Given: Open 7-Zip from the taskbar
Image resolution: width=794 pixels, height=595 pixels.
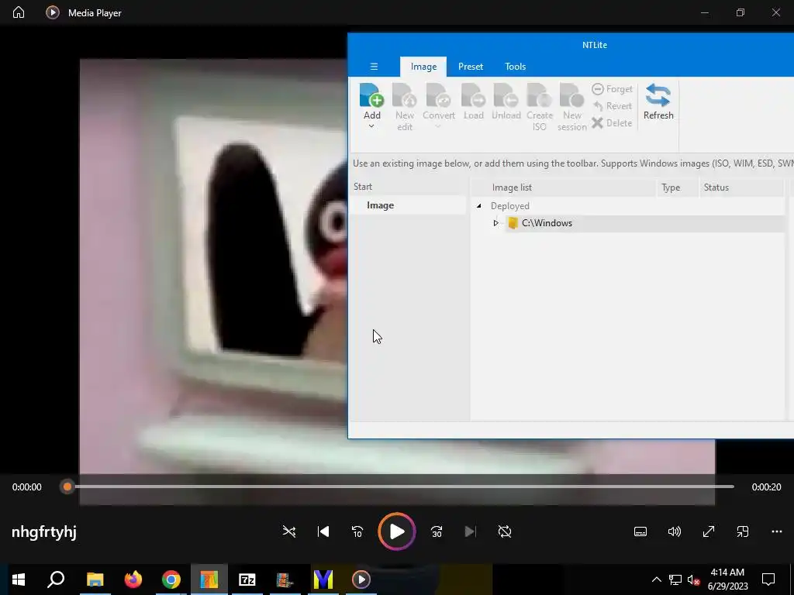Looking at the screenshot, I should [x=247, y=580].
